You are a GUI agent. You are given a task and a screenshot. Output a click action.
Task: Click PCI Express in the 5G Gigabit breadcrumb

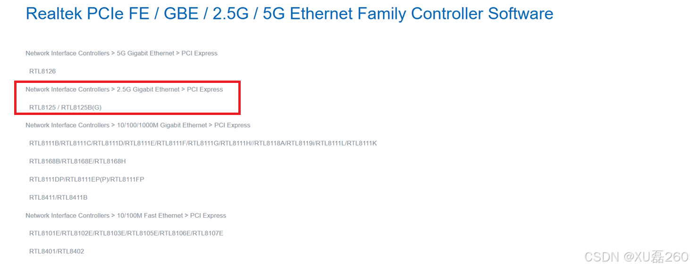pyautogui.click(x=200, y=53)
